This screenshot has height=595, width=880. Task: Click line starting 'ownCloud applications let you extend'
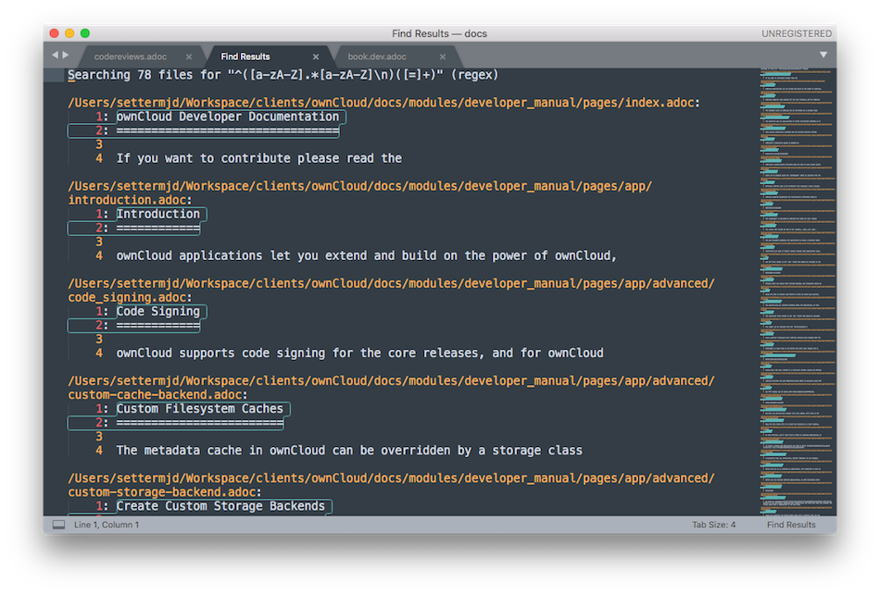click(367, 255)
